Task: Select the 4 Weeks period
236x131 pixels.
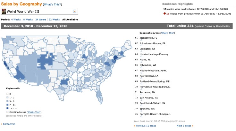Action: pyautogui.click(x=16, y=19)
